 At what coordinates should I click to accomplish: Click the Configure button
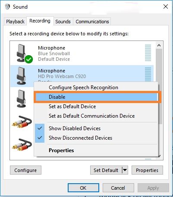point(25,170)
